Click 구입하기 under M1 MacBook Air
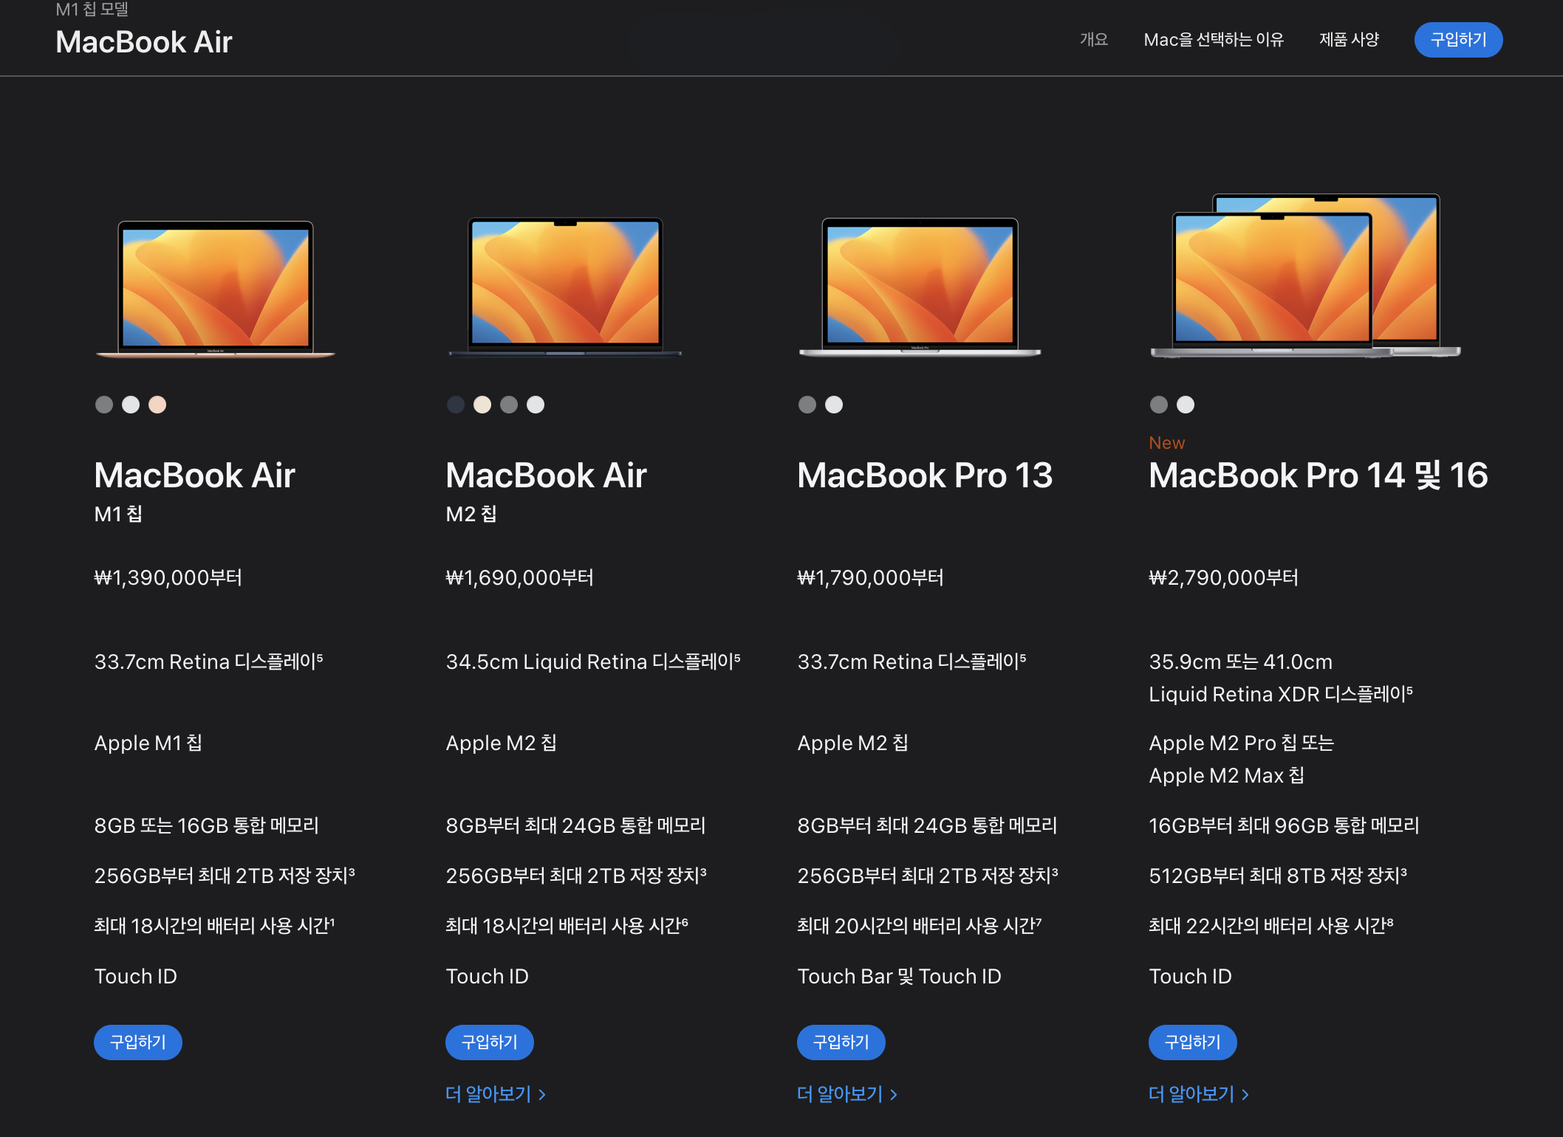This screenshot has width=1563, height=1137. [138, 1042]
